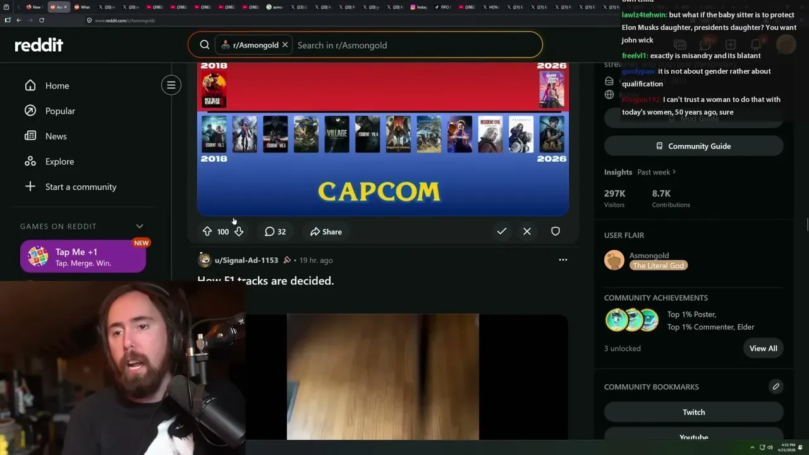
Task: Remove the Capcom post with the X
Action: [x=527, y=231]
